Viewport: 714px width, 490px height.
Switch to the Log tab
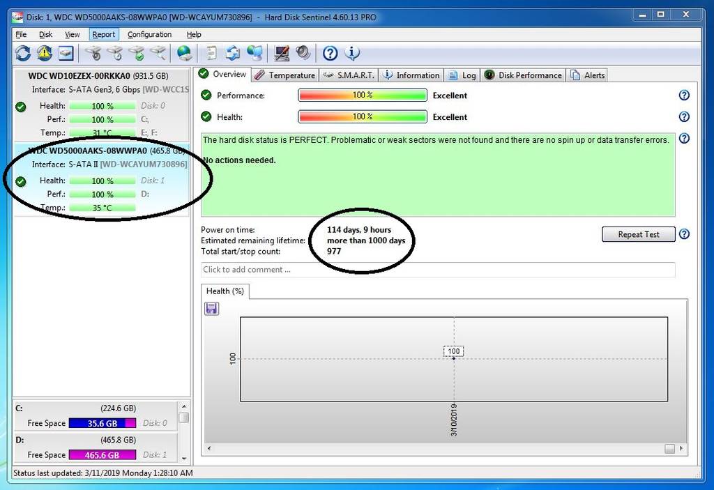tap(462, 75)
